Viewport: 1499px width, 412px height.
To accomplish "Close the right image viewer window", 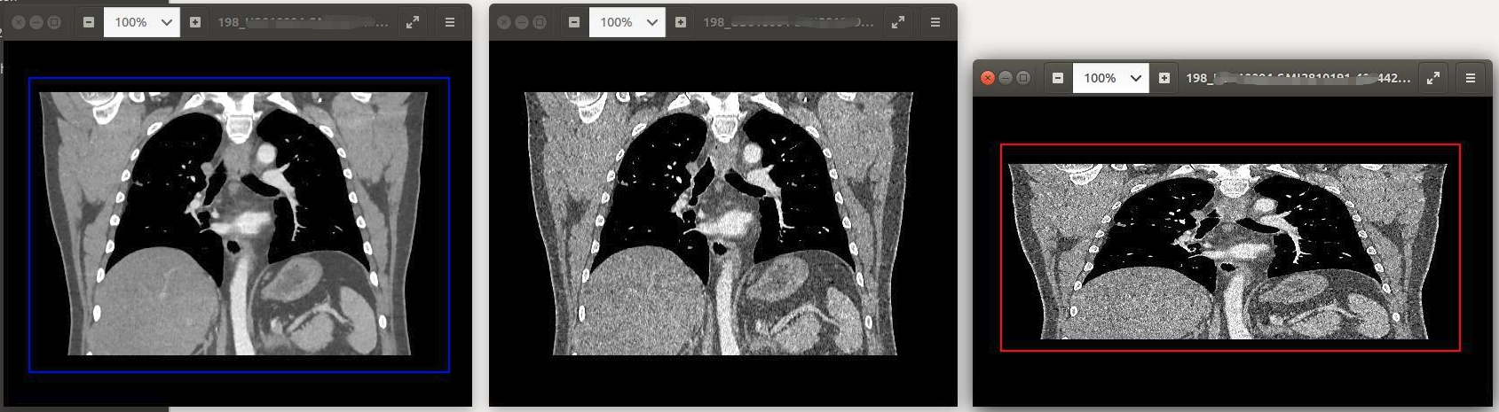I will point(988,78).
